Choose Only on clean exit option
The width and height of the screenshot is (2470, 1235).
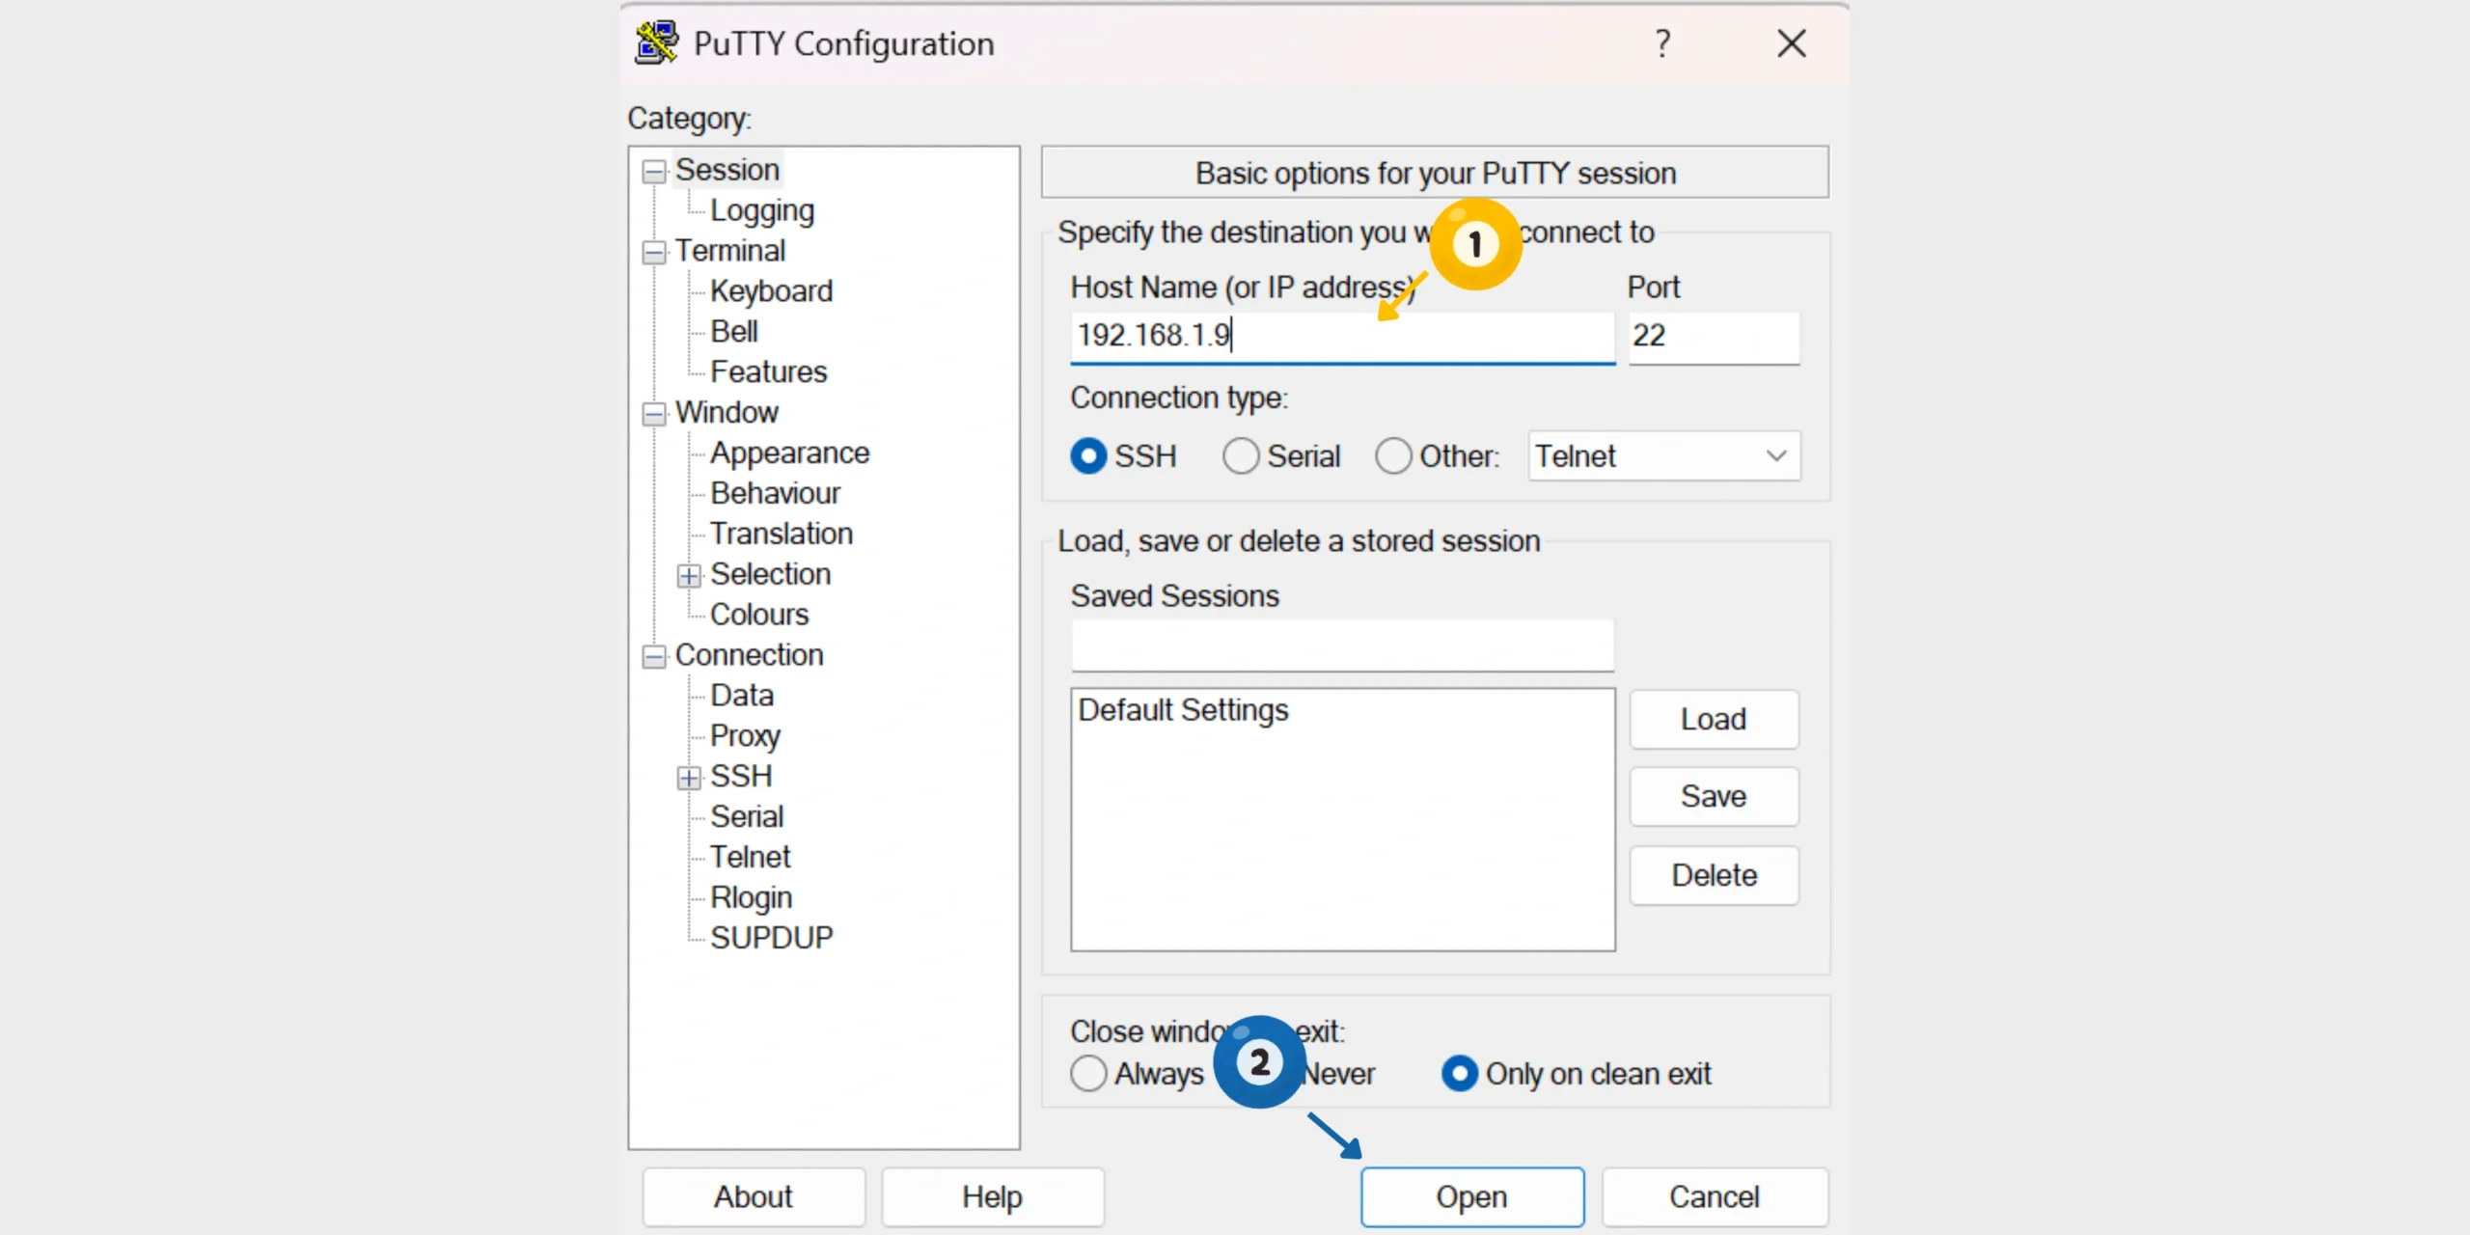pyautogui.click(x=1459, y=1074)
